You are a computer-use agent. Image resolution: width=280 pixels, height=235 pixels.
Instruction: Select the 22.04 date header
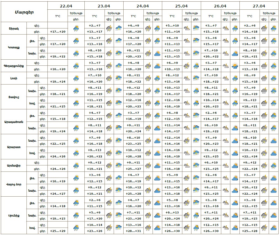(66, 6)
